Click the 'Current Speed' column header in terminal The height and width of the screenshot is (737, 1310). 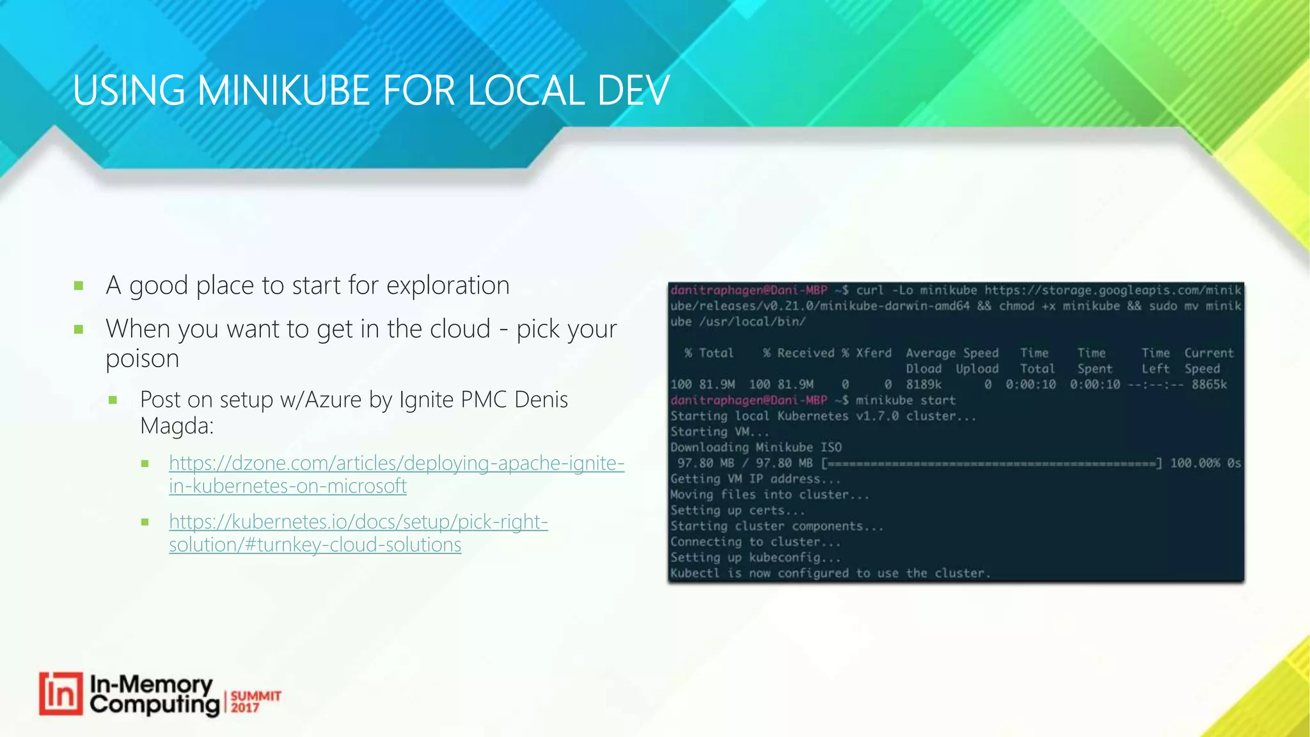(x=1208, y=361)
